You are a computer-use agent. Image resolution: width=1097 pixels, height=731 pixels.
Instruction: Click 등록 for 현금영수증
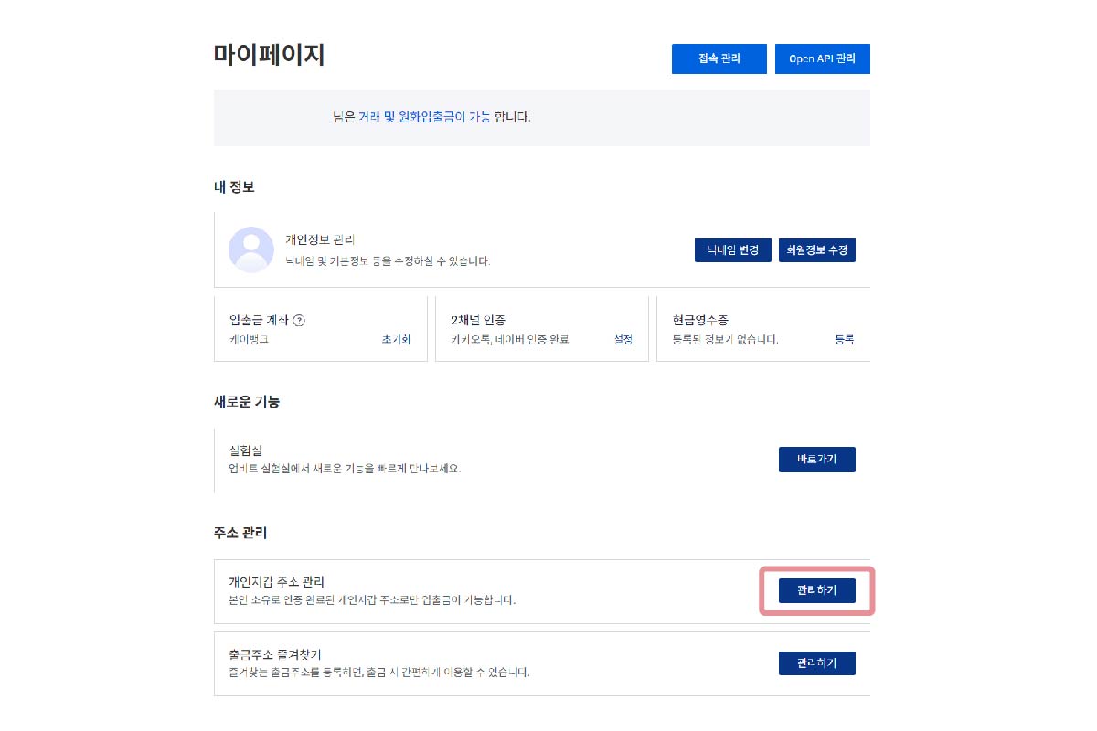point(844,340)
